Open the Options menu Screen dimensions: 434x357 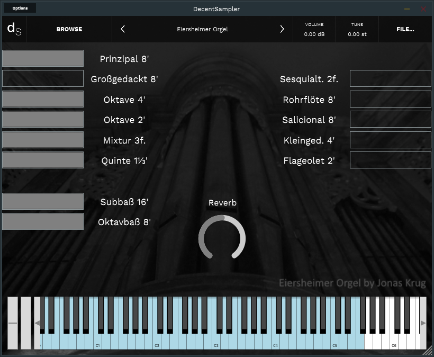pos(20,8)
